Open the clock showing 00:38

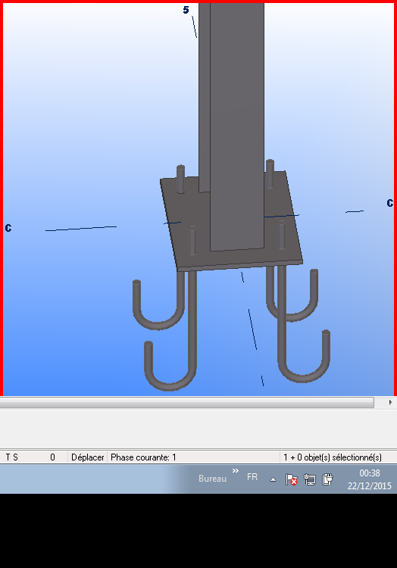[x=370, y=479]
